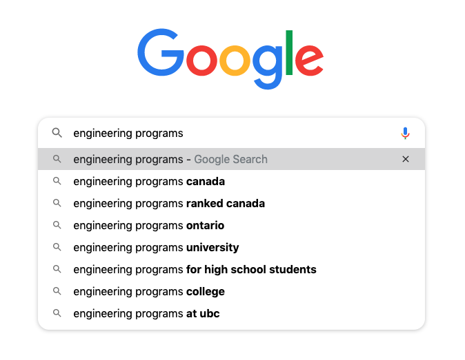Remove the highlighted suggestion with X icon
The height and width of the screenshot is (360, 465).
tap(406, 159)
